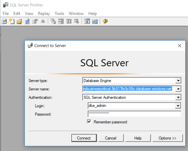Click the binoculars Find icon
Image resolution: width=188 pixels, height=151 pixels.
[x=43, y=21]
